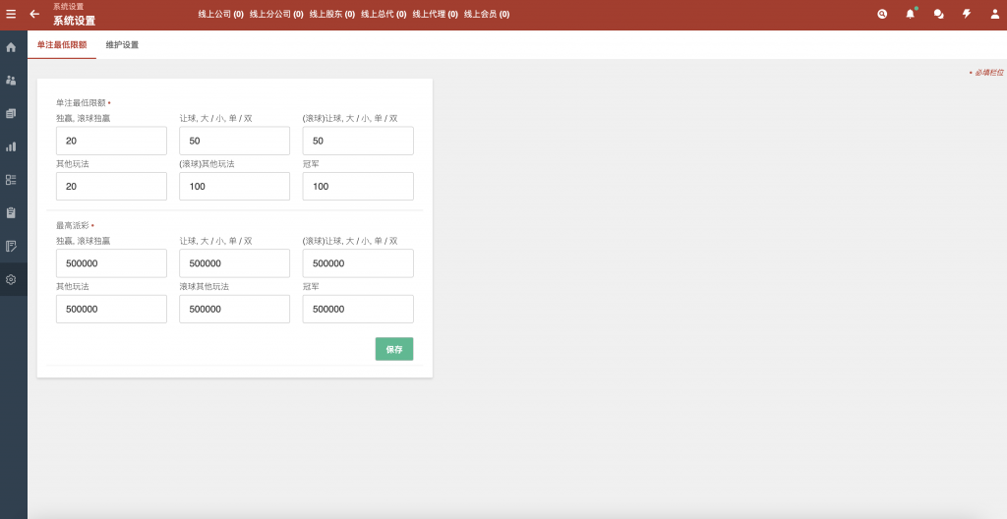Open the bar chart sidebar icon
The image size is (1007, 519).
pyautogui.click(x=11, y=146)
